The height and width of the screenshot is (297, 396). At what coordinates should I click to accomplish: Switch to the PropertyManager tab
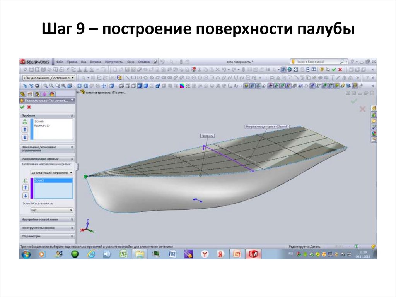click(x=30, y=94)
